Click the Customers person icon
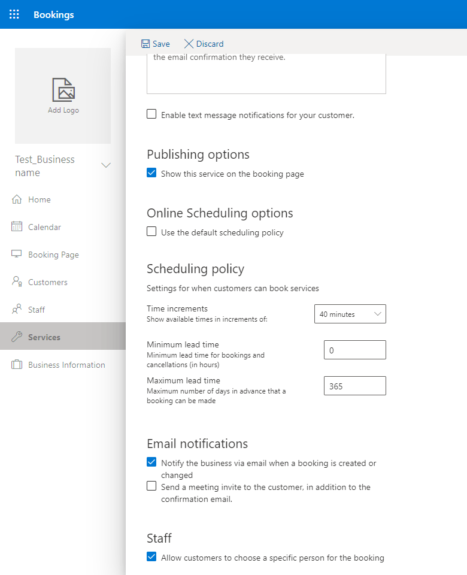This screenshot has height=575, width=467. (x=17, y=282)
